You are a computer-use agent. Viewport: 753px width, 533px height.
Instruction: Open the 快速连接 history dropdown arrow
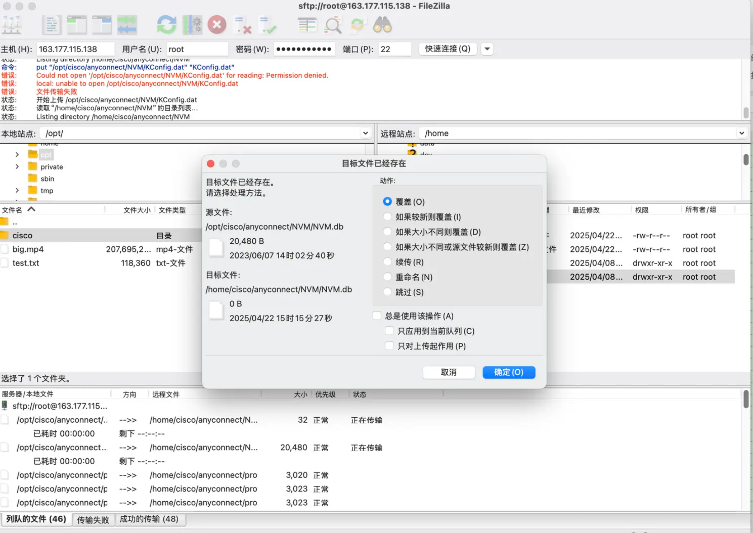coord(487,49)
